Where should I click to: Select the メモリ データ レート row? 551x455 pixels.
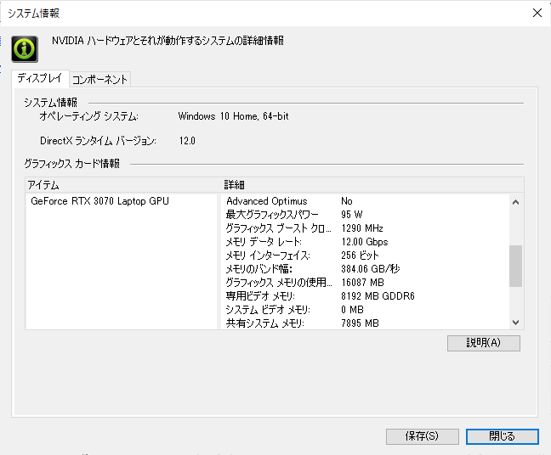click(x=366, y=242)
